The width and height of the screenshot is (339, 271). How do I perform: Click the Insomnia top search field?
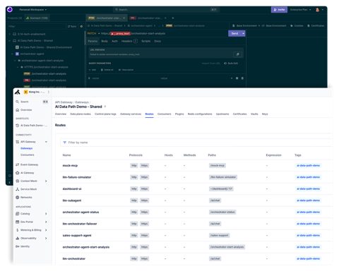[x=166, y=10]
